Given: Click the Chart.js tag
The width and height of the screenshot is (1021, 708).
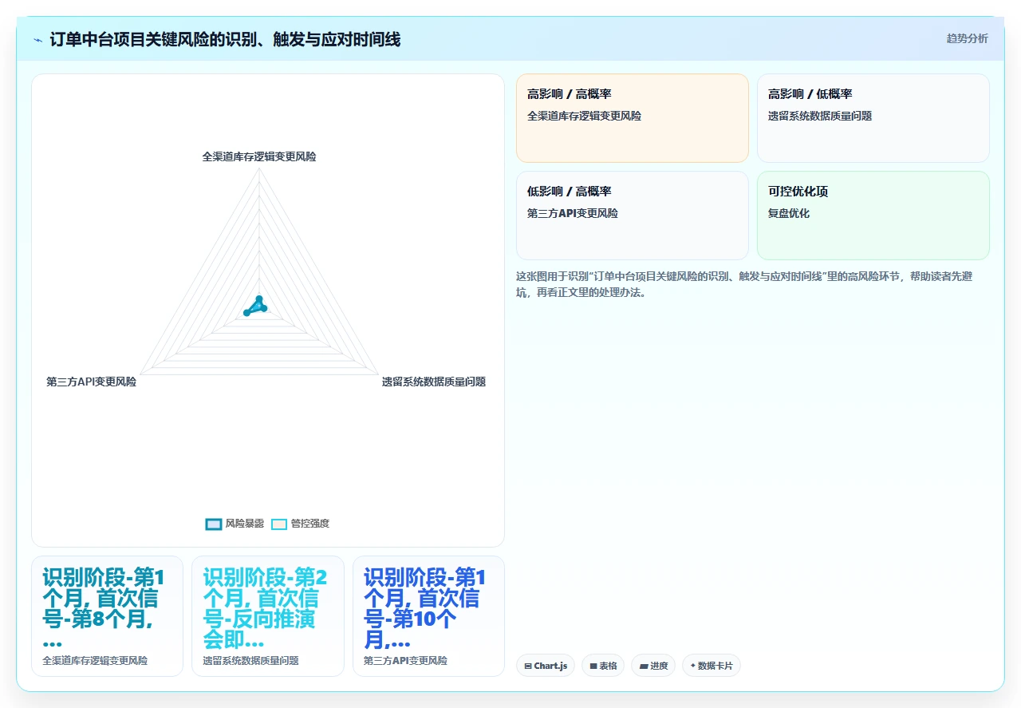Looking at the screenshot, I should coord(546,665).
